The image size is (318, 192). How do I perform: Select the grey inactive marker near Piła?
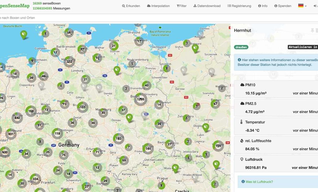pyautogui.click(x=211, y=72)
